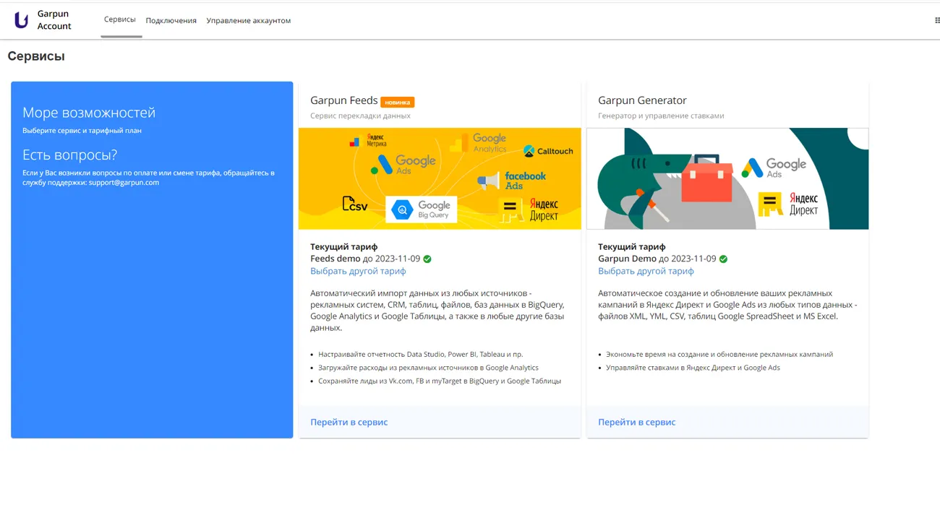Screen dimensions: 940x528
Task: Open the apps grid icon in header
Action: click(936, 20)
